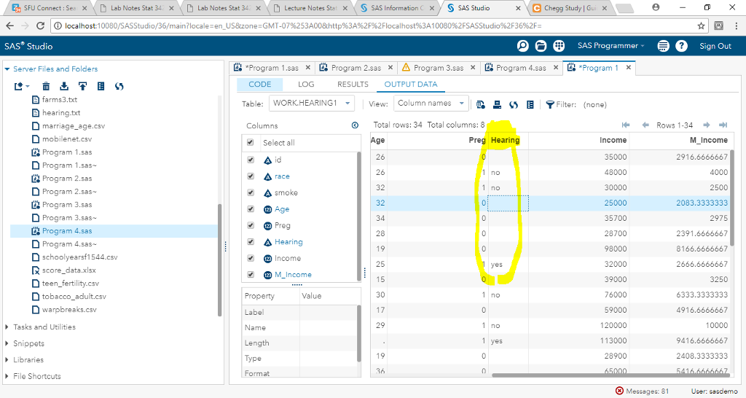746x398 pixels.
Task: Open the View Column names dropdown
Action: click(x=431, y=104)
